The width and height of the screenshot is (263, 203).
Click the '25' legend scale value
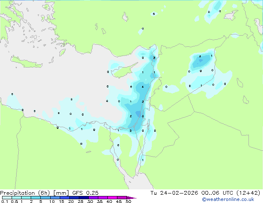80,201
